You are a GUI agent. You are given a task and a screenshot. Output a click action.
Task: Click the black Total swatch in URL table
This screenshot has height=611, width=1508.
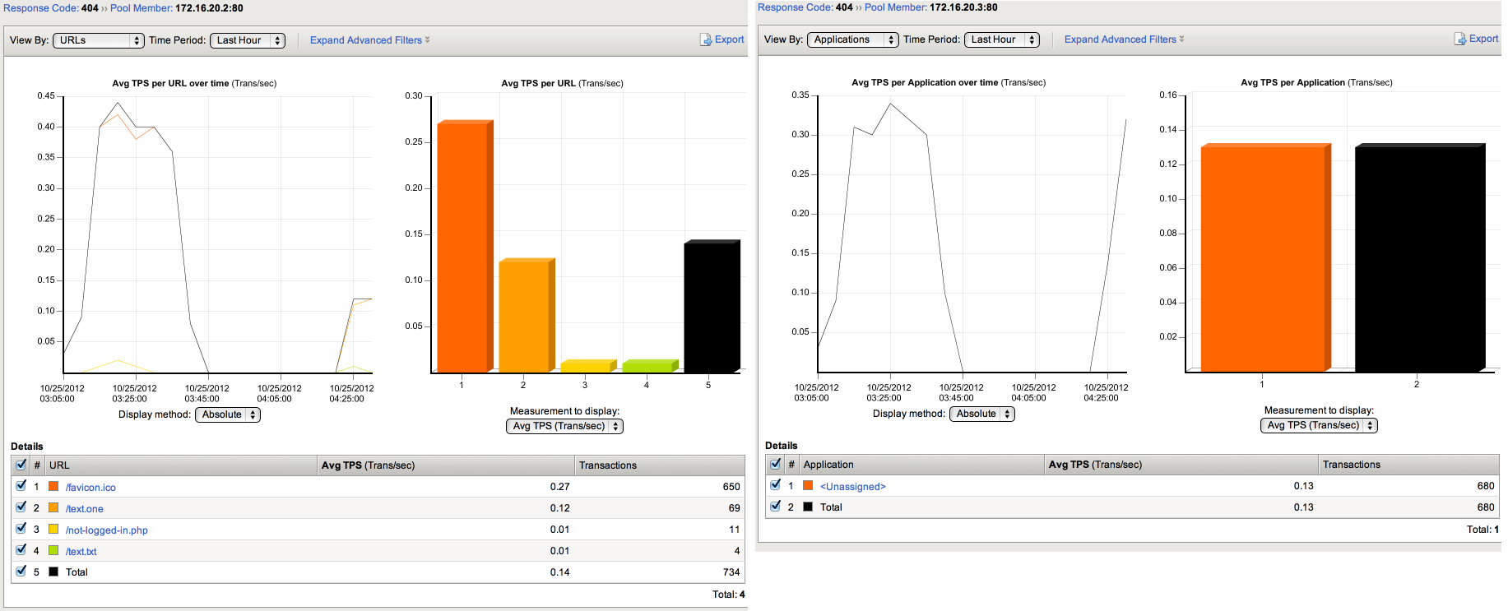point(53,572)
